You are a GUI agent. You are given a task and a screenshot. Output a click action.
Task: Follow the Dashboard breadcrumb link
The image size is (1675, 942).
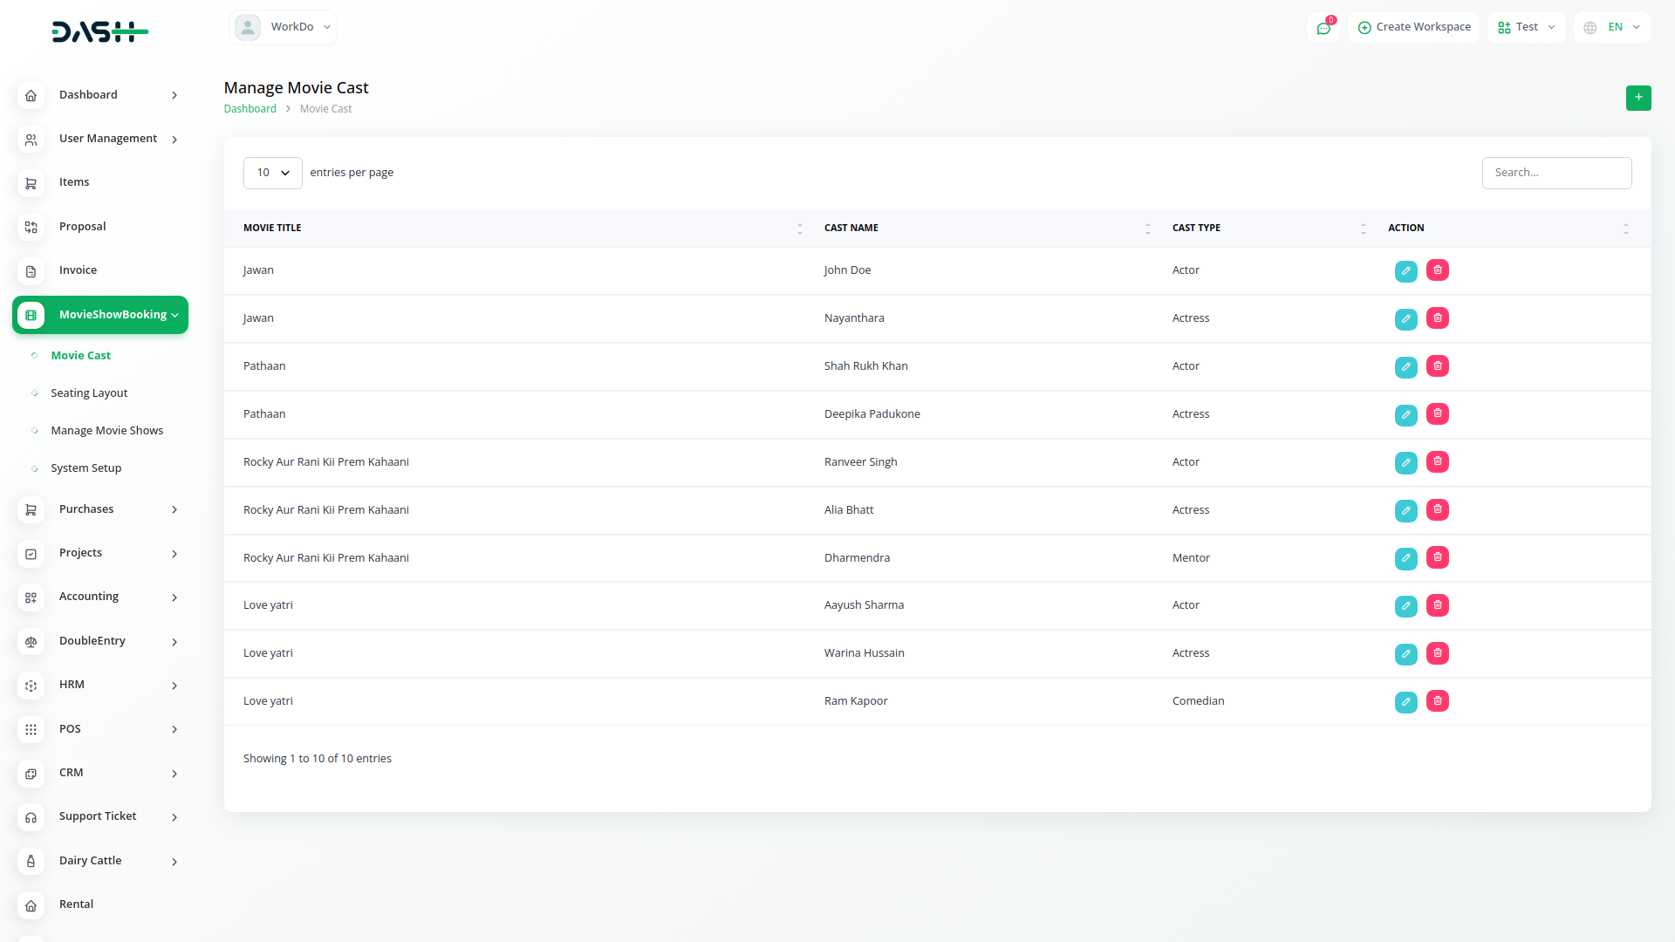point(250,109)
